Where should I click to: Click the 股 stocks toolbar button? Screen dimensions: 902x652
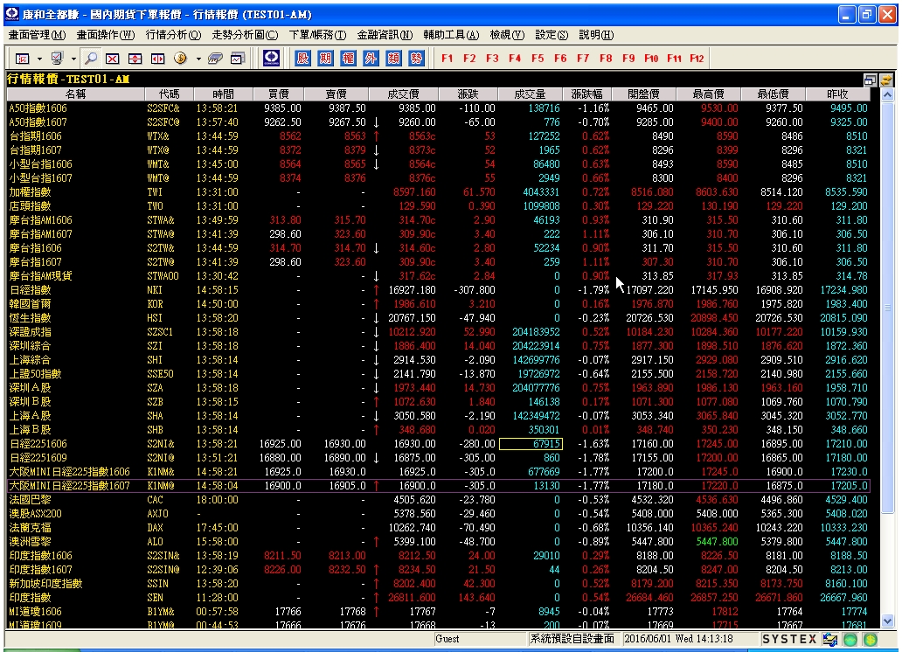coord(302,59)
